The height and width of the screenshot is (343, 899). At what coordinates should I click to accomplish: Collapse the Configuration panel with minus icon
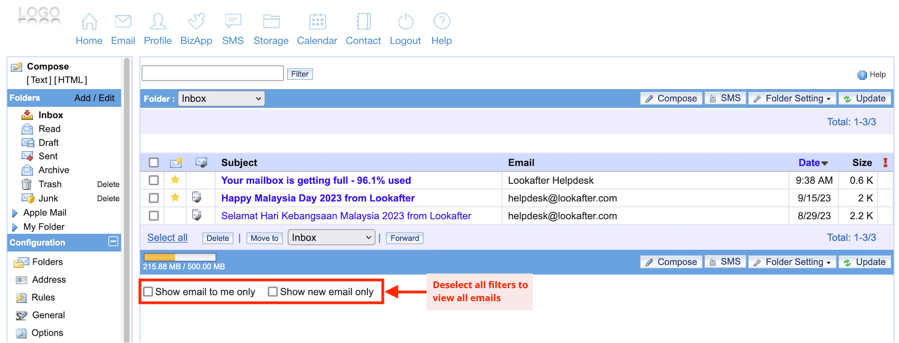(x=113, y=242)
